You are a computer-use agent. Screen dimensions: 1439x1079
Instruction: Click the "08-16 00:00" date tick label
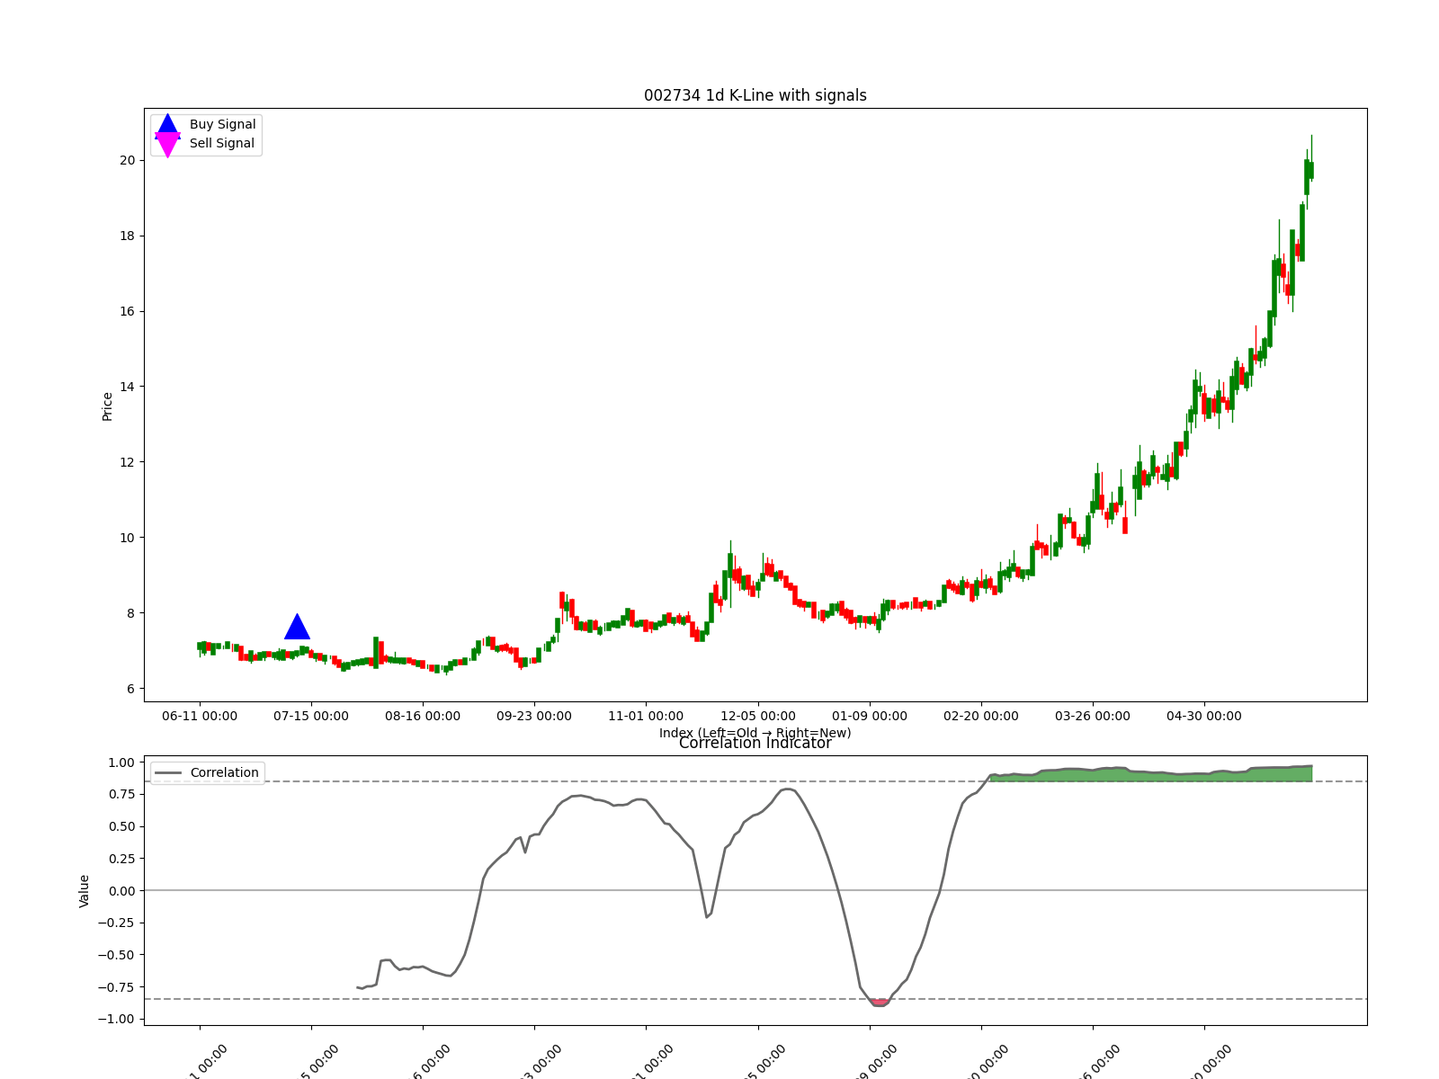coord(423,716)
